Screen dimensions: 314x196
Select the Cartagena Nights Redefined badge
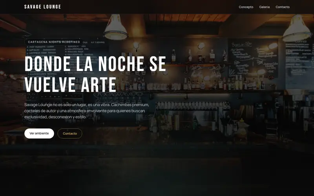tap(54, 42)
